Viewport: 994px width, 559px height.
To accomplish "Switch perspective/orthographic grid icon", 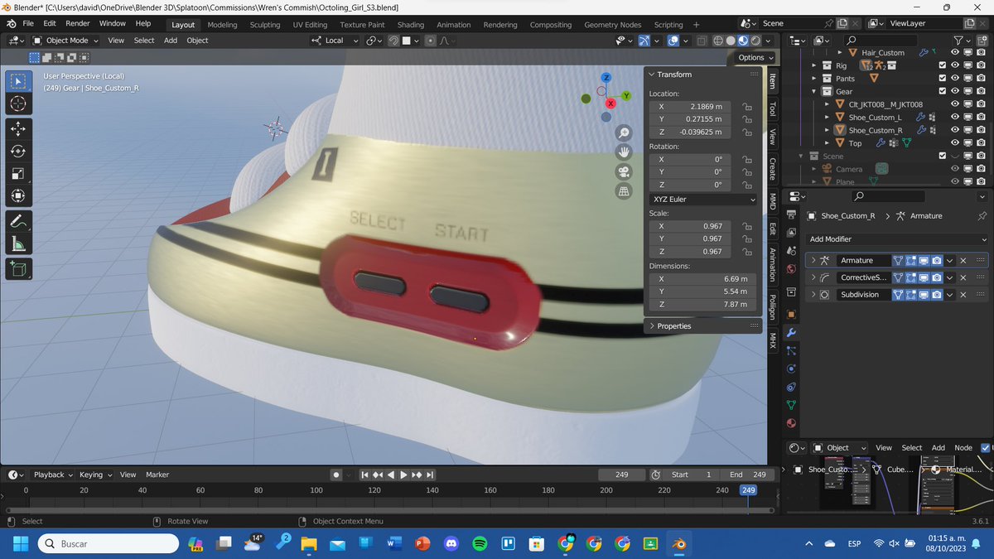I will (x=625, y=191).
